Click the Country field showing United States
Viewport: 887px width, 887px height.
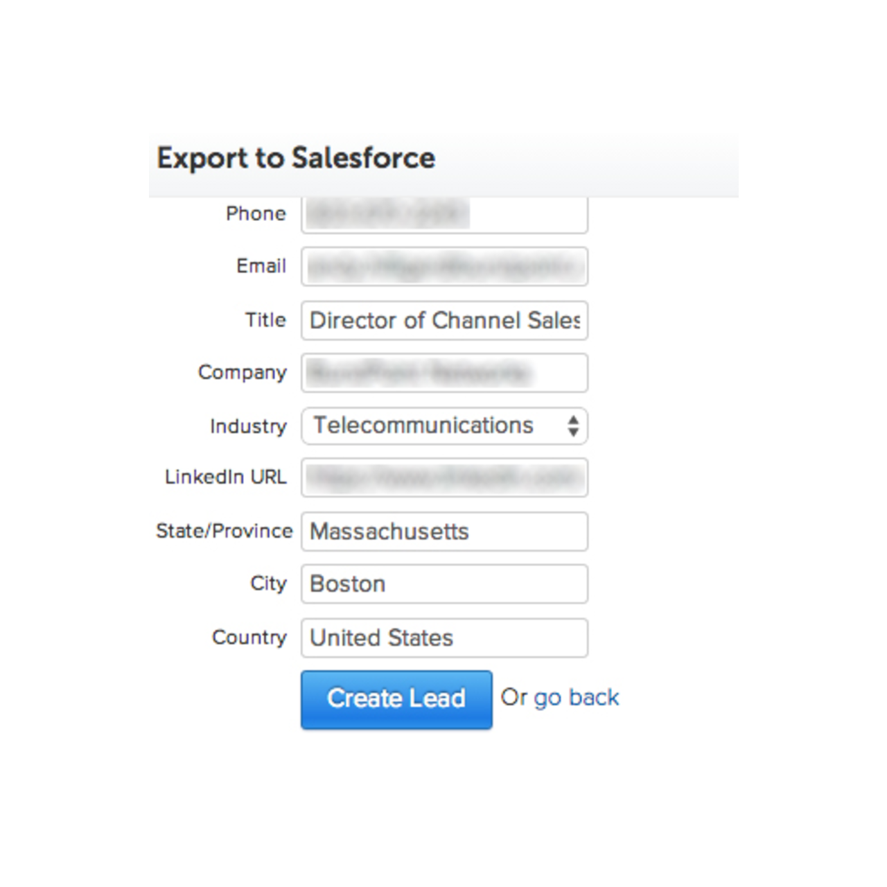tap(443, 638)
